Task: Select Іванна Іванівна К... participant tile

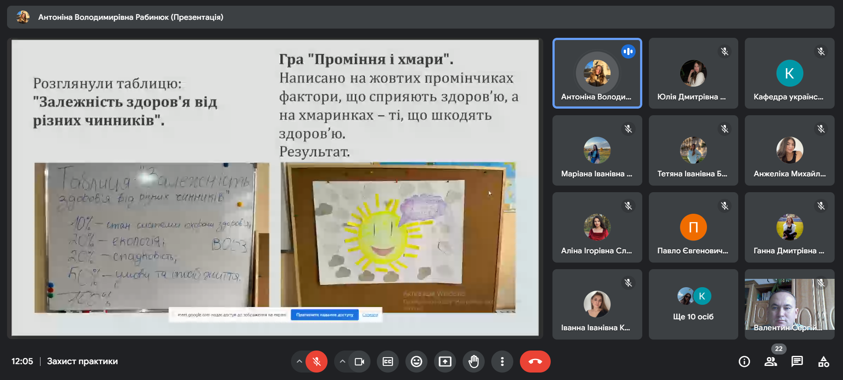Action: tap(597, 304)
